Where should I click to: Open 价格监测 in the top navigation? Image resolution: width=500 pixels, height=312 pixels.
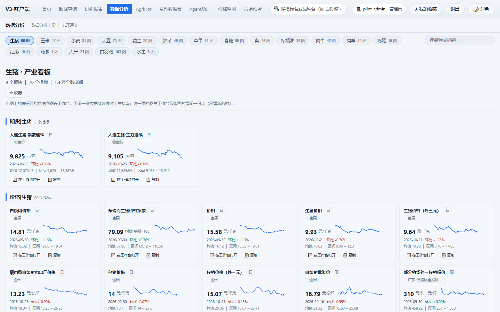click(227, 9)
